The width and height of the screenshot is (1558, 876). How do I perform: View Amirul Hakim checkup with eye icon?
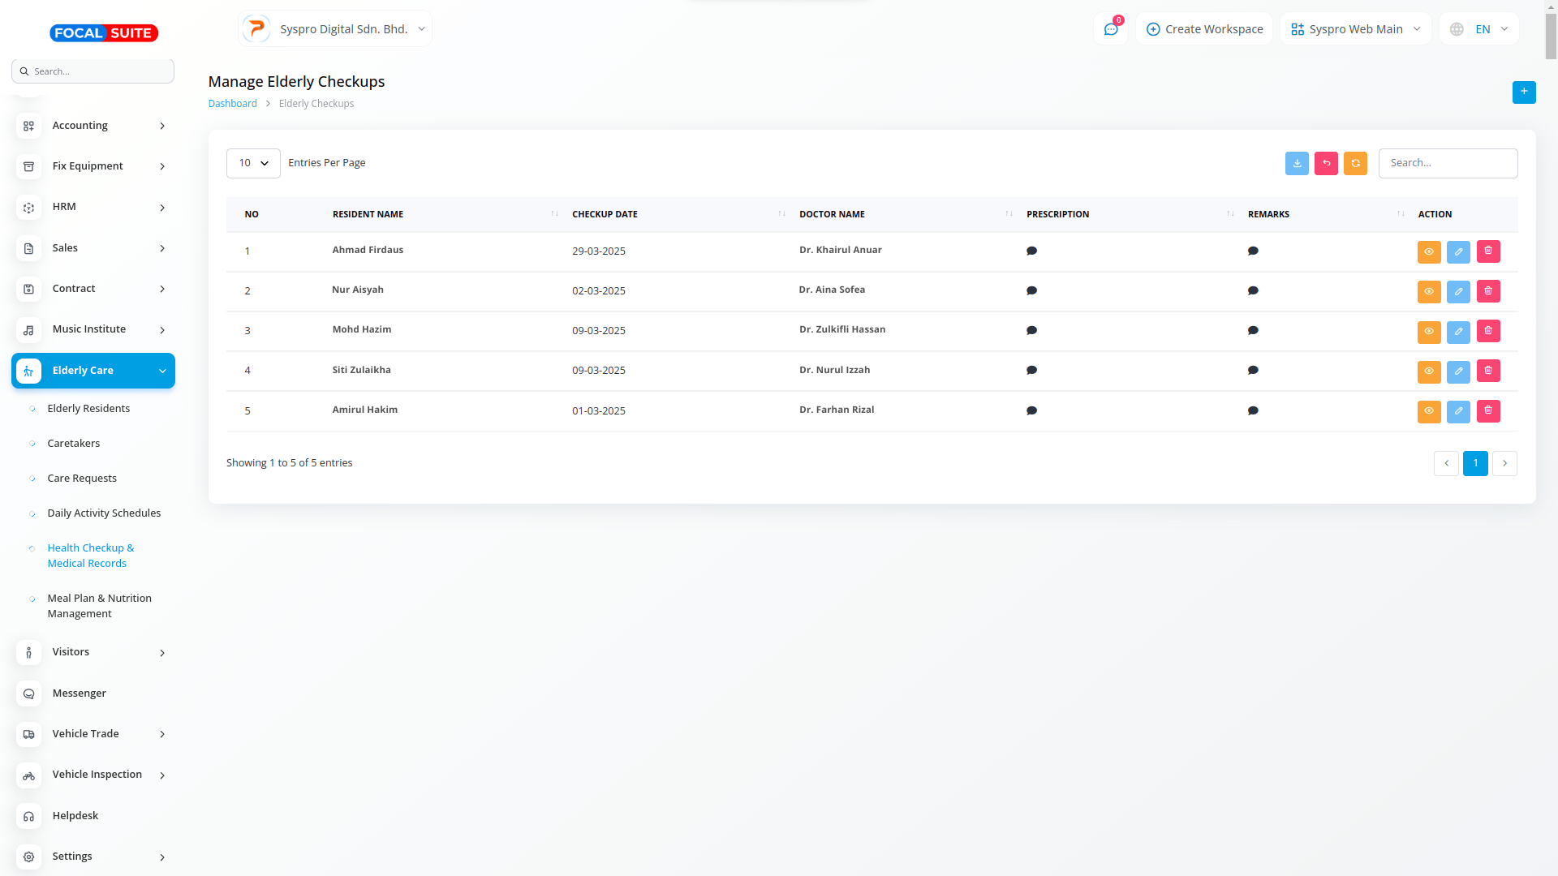coord(1428,410)
